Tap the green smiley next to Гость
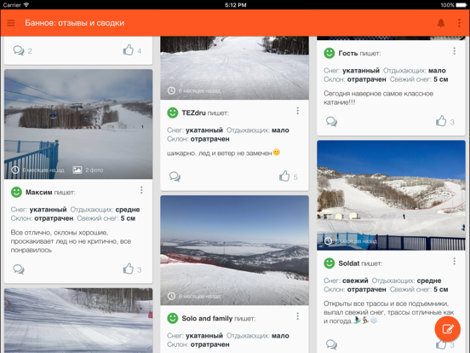 coord(330,53)
